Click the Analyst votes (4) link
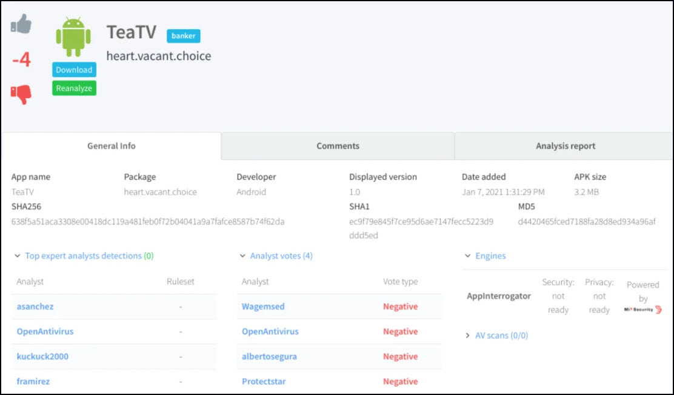The height and width of the screenshot is (395, 674). (282, 256)
